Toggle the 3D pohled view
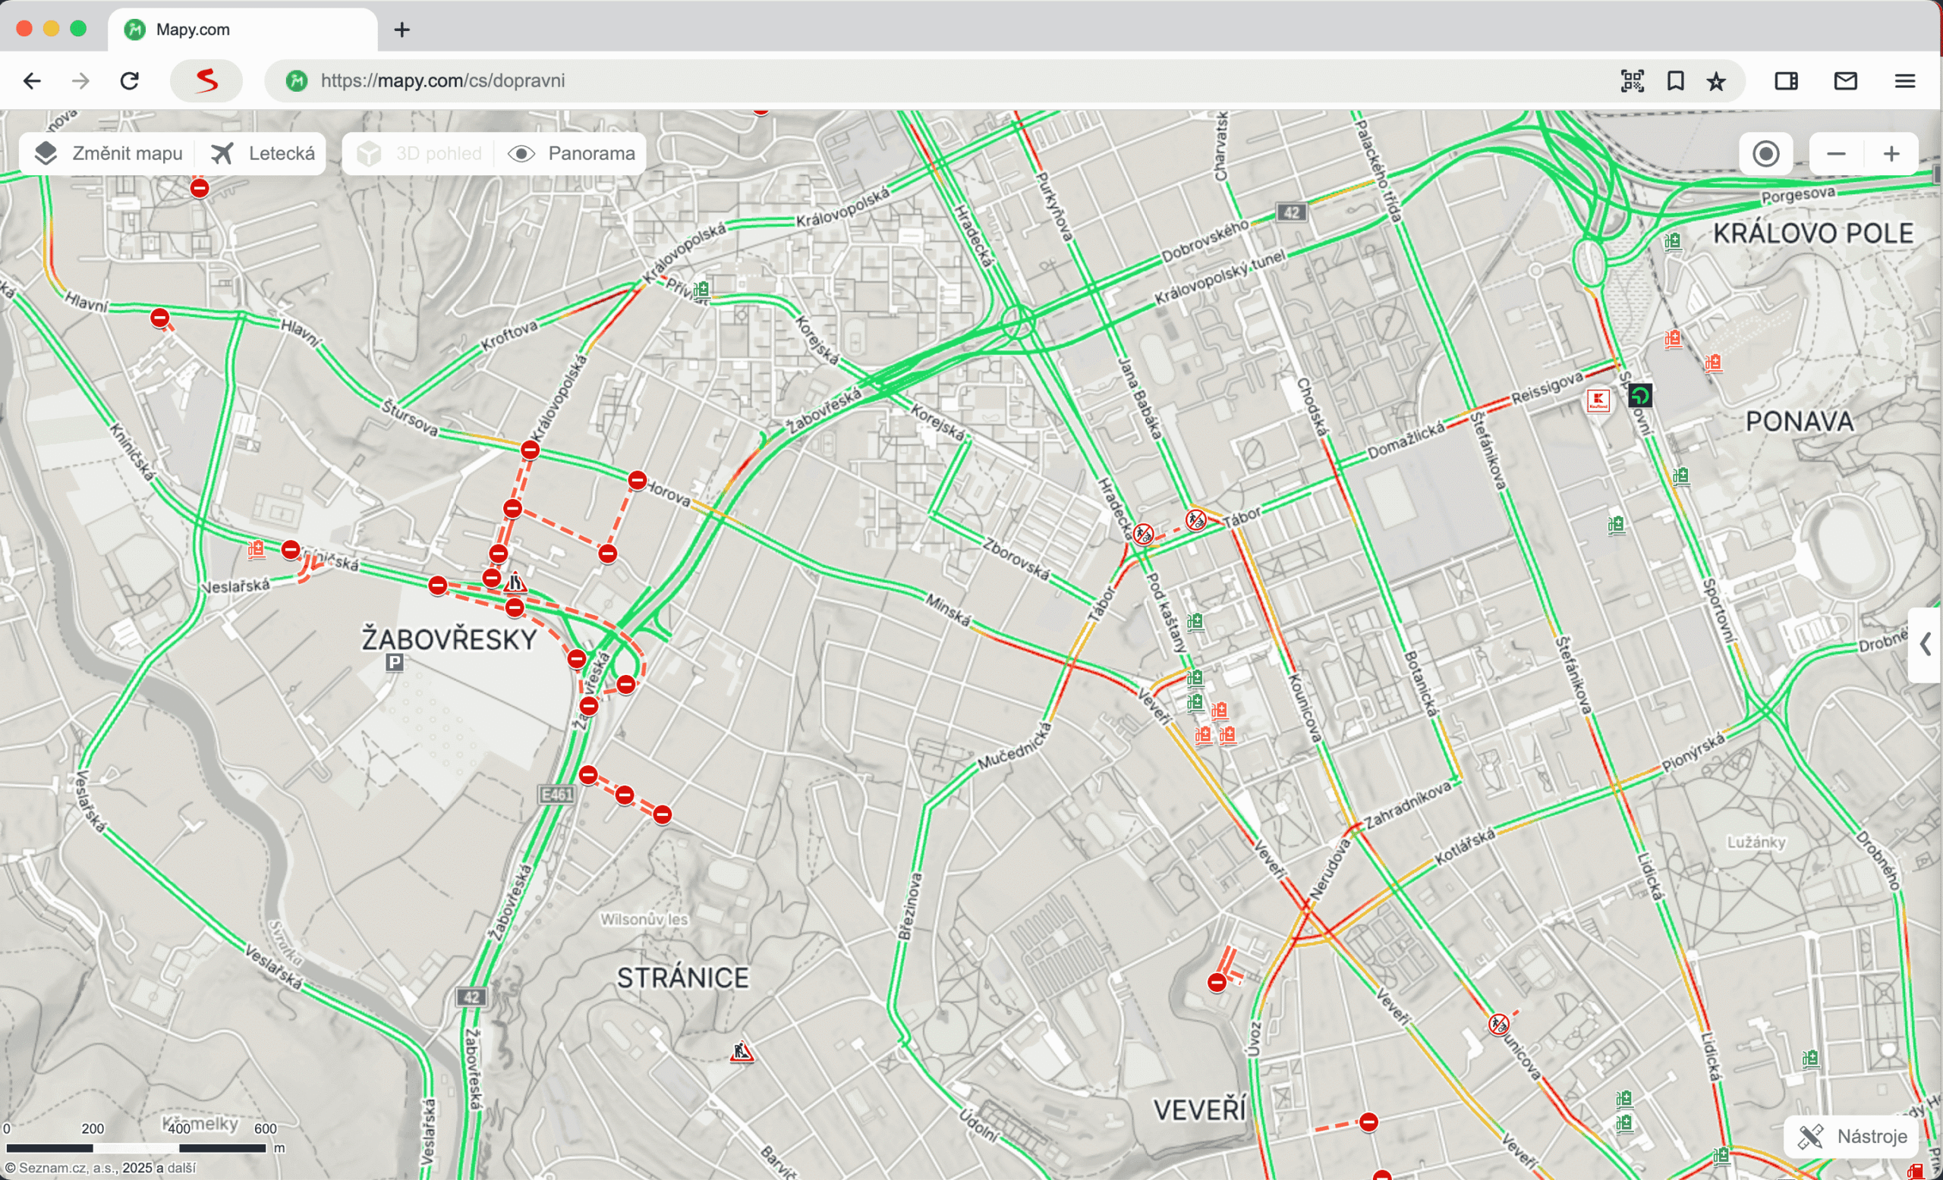Screen dimensions: 1943x1180 click(419, 154)
